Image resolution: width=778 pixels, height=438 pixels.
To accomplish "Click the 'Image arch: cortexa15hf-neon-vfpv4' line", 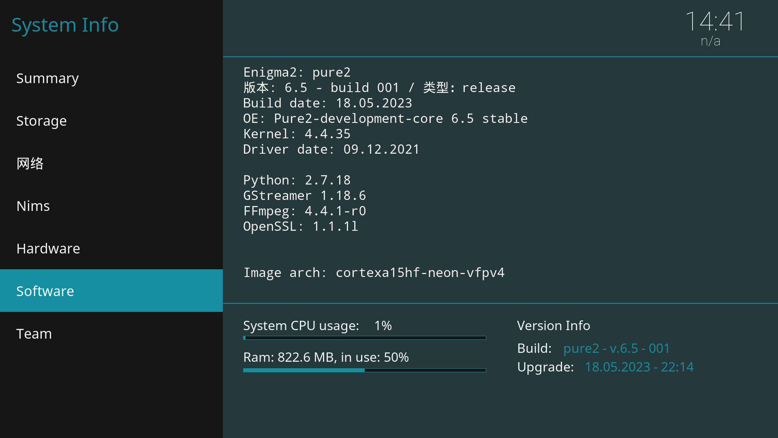I will coord(374,273).
